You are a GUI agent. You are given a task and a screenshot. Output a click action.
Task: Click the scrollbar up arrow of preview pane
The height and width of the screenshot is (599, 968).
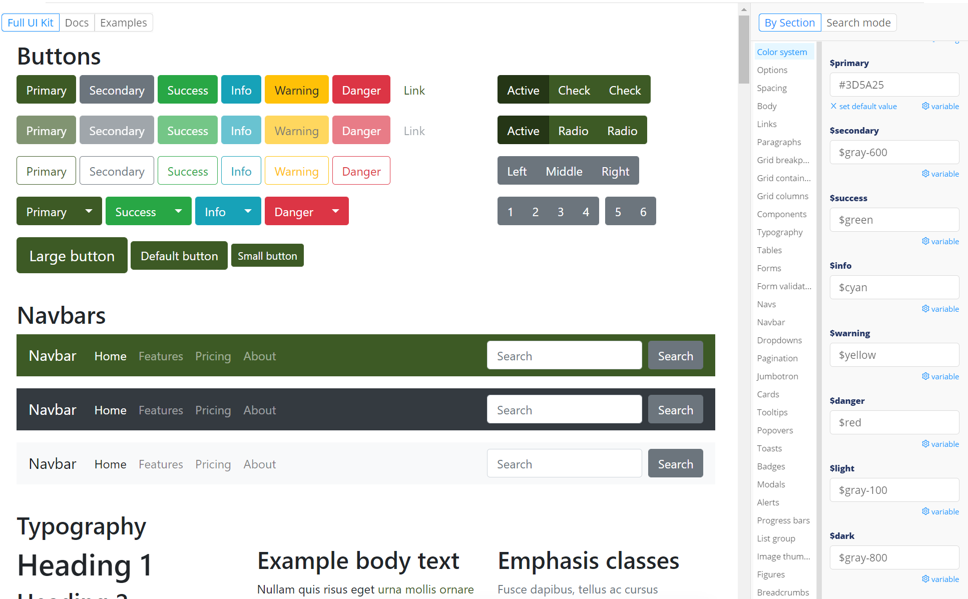pos(744,9)
